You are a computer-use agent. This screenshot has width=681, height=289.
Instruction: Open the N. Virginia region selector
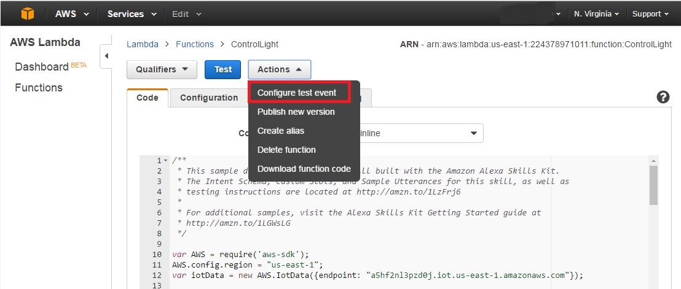(x=596, y=14)
